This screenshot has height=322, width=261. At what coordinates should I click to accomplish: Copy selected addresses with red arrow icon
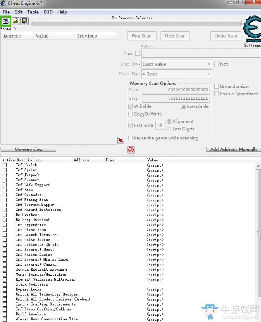[121, 140]
